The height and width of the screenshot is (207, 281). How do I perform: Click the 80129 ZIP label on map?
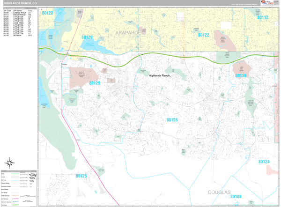pyautogui.click(x=95, y=83)
